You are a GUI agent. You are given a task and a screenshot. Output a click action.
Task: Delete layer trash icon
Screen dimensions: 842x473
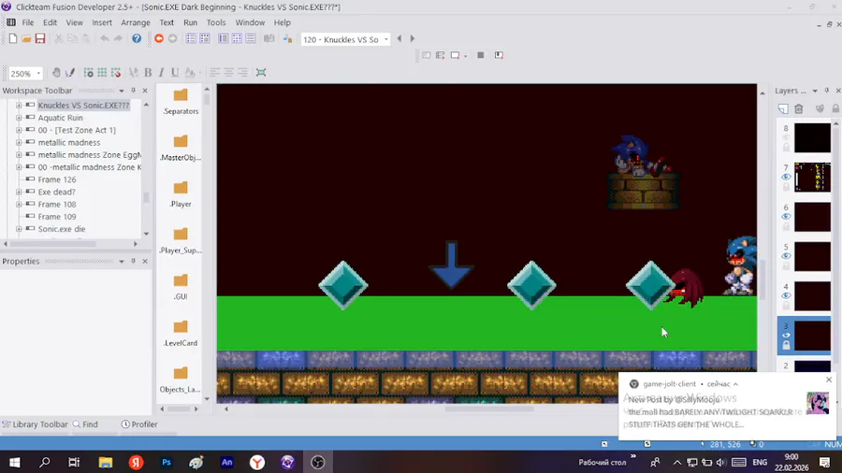pos(799,108)
